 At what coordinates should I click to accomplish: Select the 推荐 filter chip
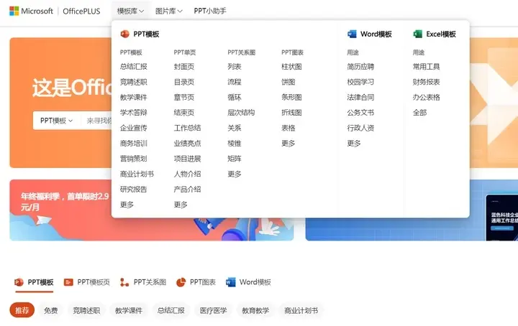(x=22, y=310)
